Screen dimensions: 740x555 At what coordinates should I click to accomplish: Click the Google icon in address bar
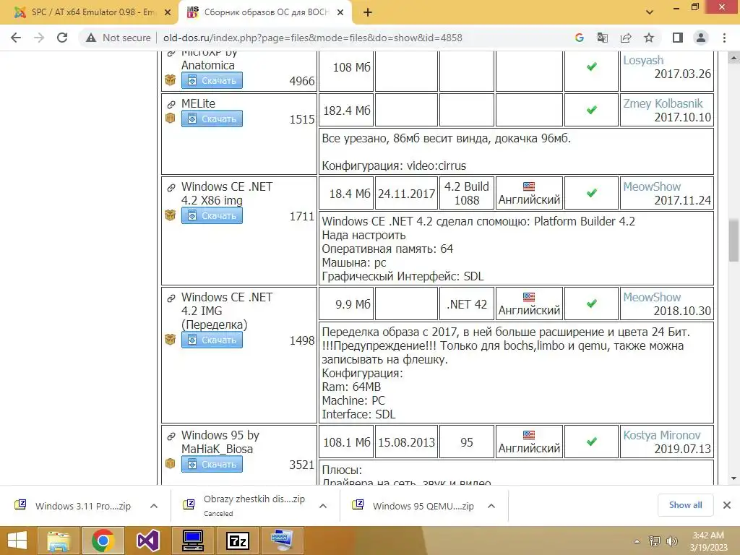click(x=580, y=38)
